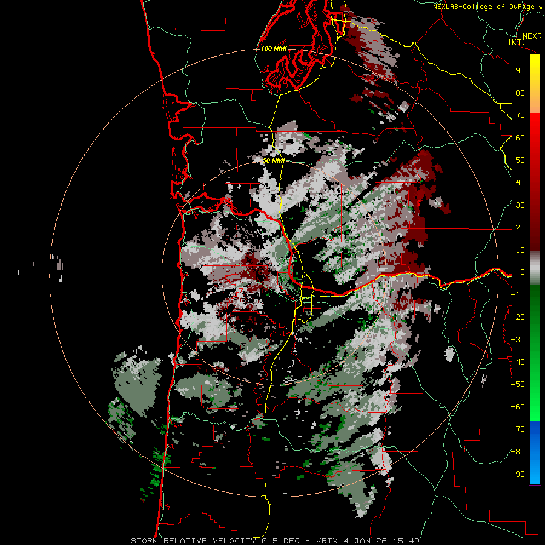Click the positive 30 knot scale value

coord(520,205)
